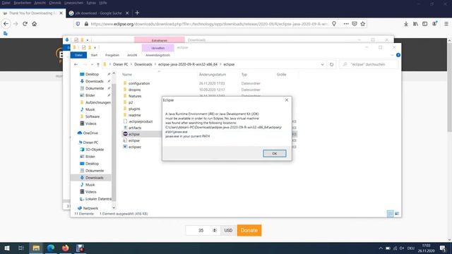Open the Chronik menu in Firefox
Viewport: 452px width, 254px height.
pyautogui.click(x=55, y=3)
